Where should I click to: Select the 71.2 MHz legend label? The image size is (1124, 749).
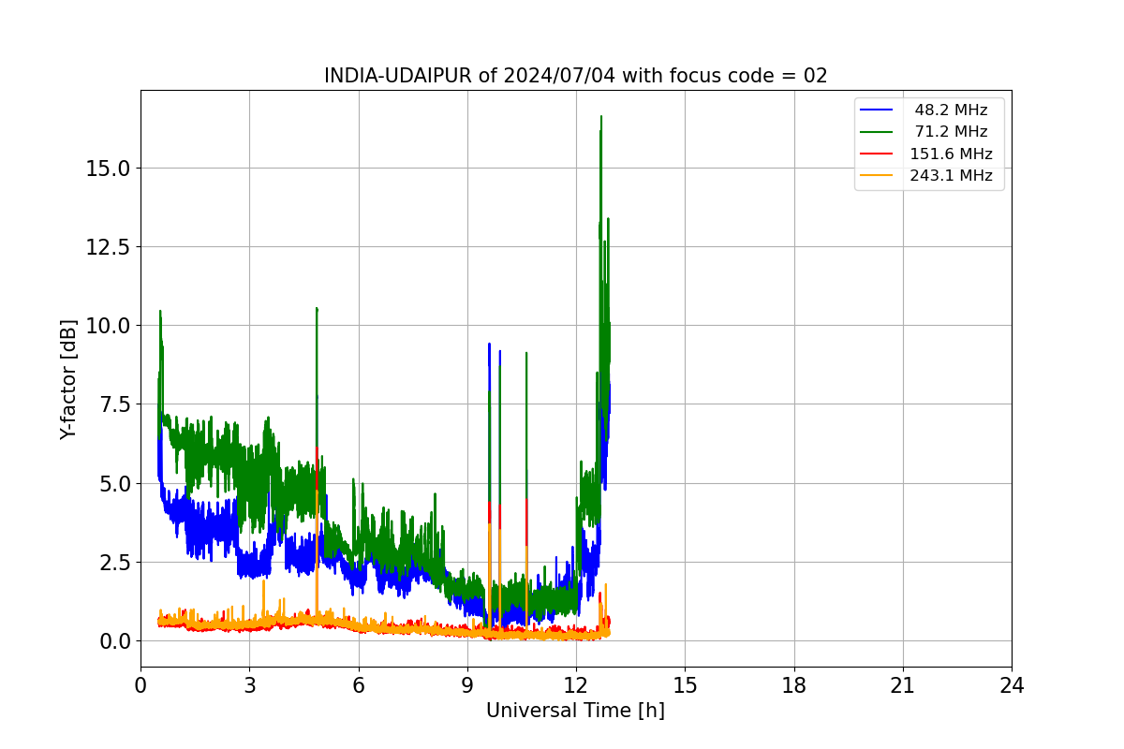coord(951,132)
